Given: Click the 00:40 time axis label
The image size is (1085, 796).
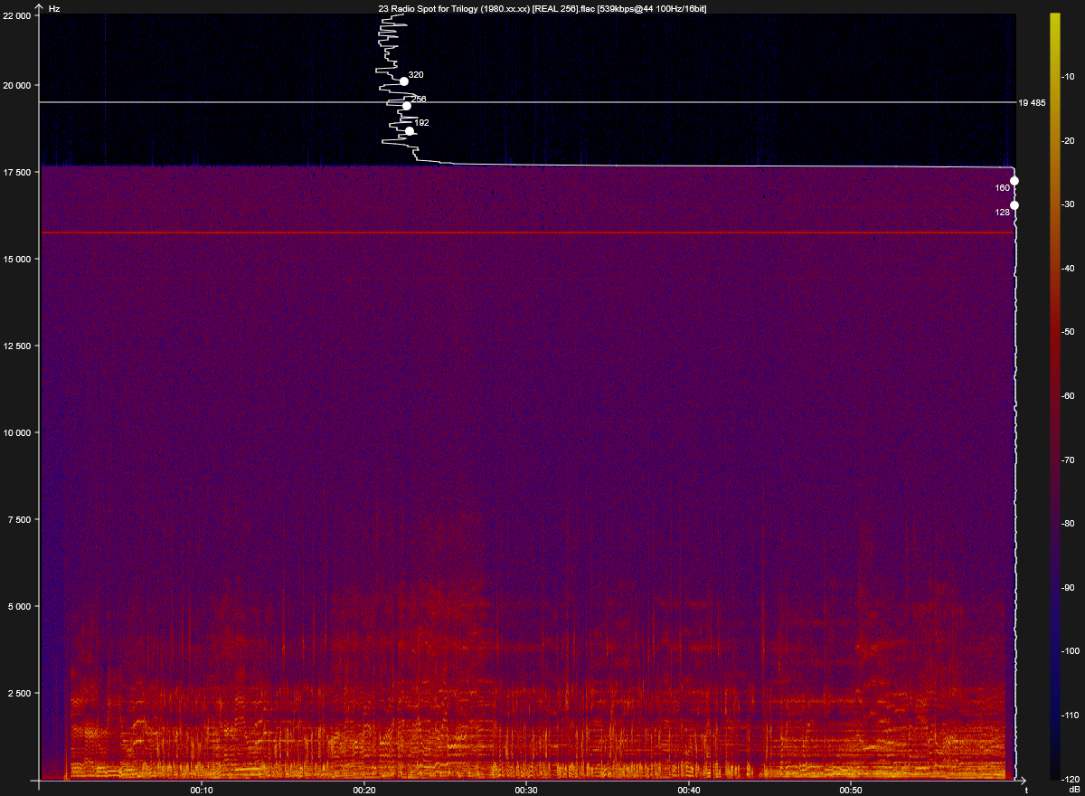Looking at the screenshot, I should (x=689, y=790).
